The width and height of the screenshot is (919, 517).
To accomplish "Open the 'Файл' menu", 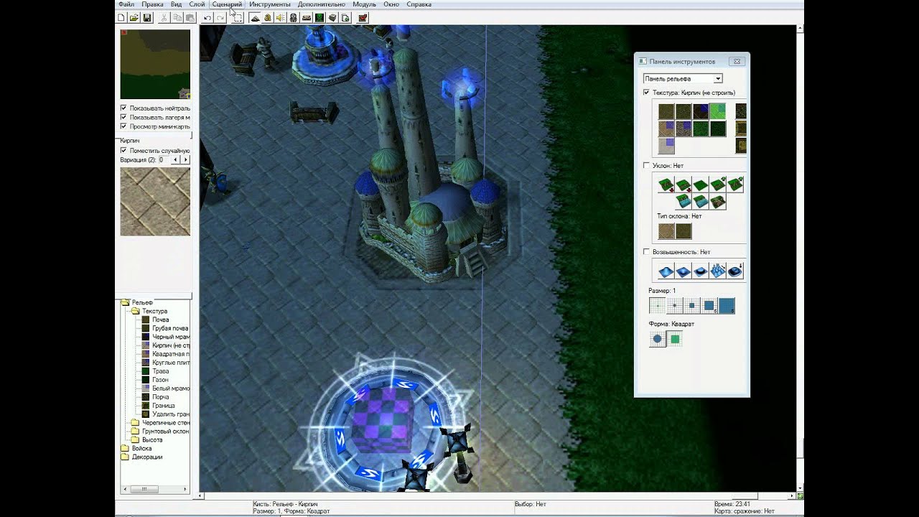I will coord(126,4).
